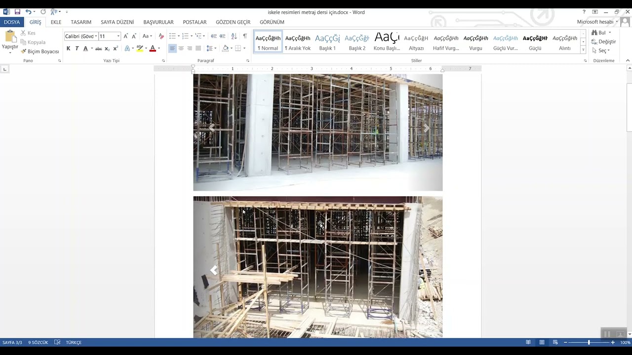This screenshot has height=355, width=632.
Task: Apply the Başlık 1 style
Action: click(x=327, y=42)
